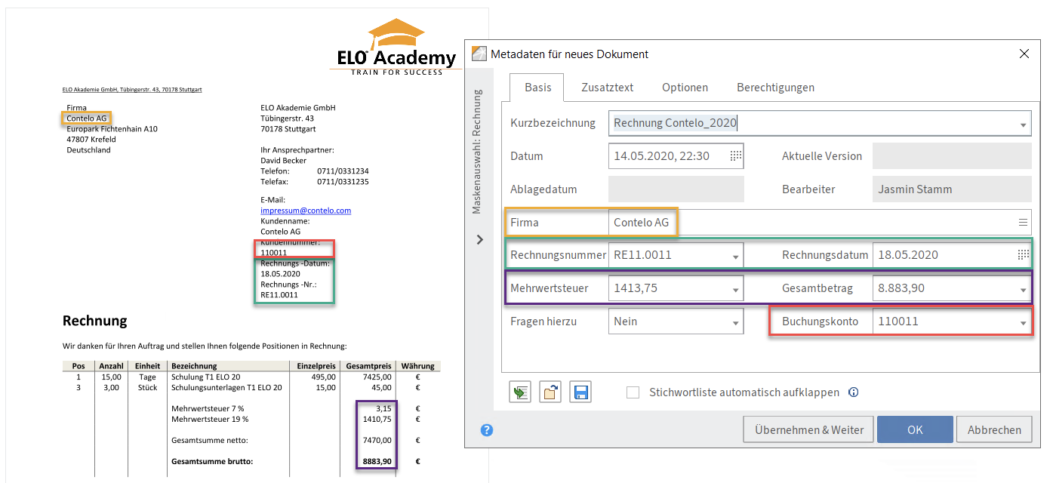Click the list icon in Firma field
Viewport: 1053px width, 483px height.
pos(1023,223)
